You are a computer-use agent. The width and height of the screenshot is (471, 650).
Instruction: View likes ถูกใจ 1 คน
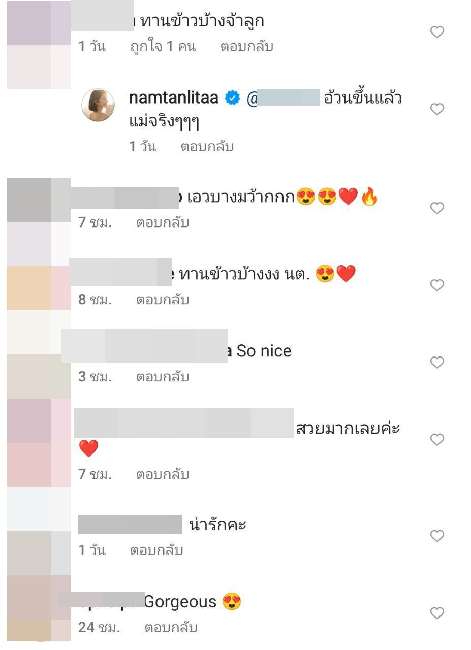coord(163,47)
